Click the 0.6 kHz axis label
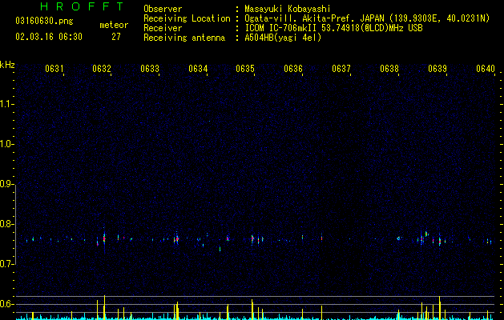This screenshot has height=320, width=504. [x=6, y=304]
